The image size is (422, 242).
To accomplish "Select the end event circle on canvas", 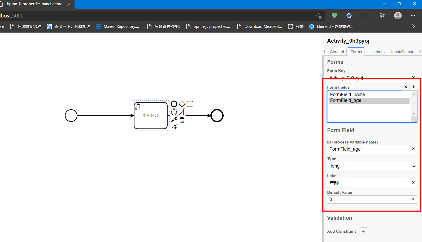I will pos(217,116).
